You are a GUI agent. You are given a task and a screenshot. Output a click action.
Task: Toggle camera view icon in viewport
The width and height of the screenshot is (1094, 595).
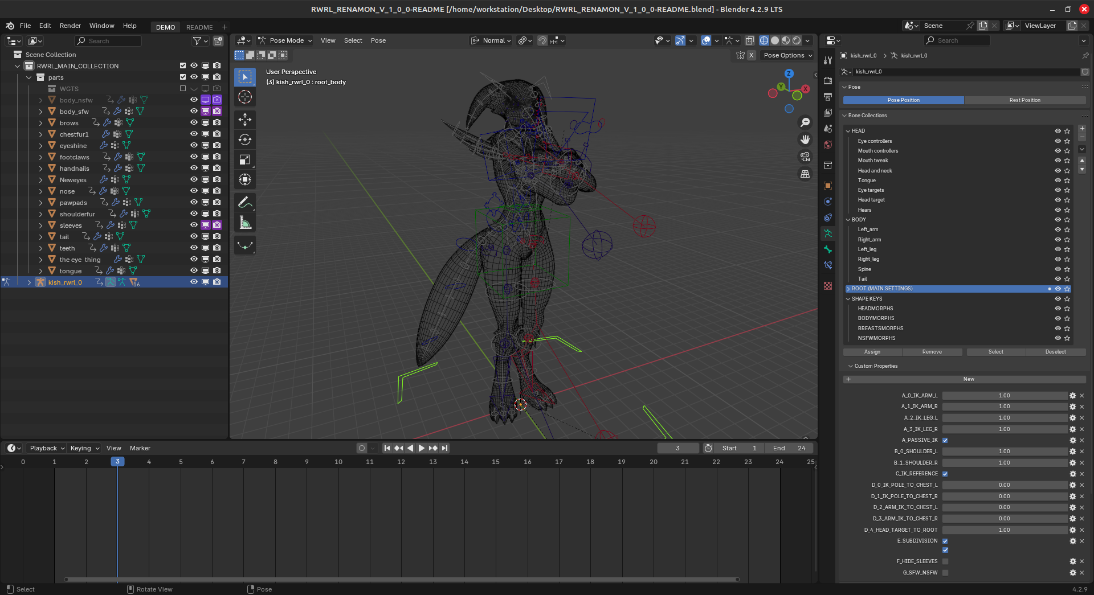click(805, 157)
